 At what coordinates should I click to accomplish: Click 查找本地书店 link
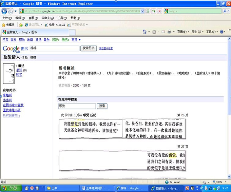coord(12,110)
